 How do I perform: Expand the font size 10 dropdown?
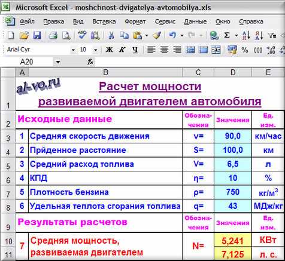coord(96,50)
